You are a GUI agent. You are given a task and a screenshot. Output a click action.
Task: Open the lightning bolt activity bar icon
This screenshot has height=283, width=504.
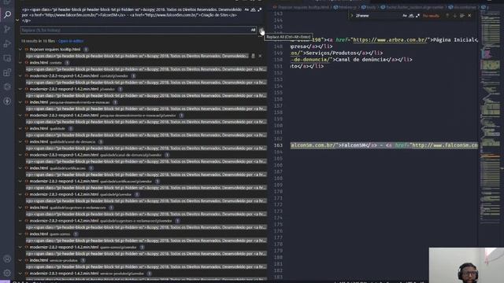pos(7,101)
